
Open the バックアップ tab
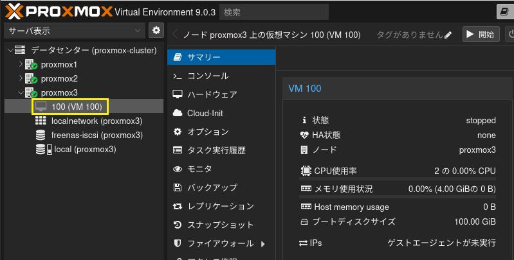click(221, 187)
